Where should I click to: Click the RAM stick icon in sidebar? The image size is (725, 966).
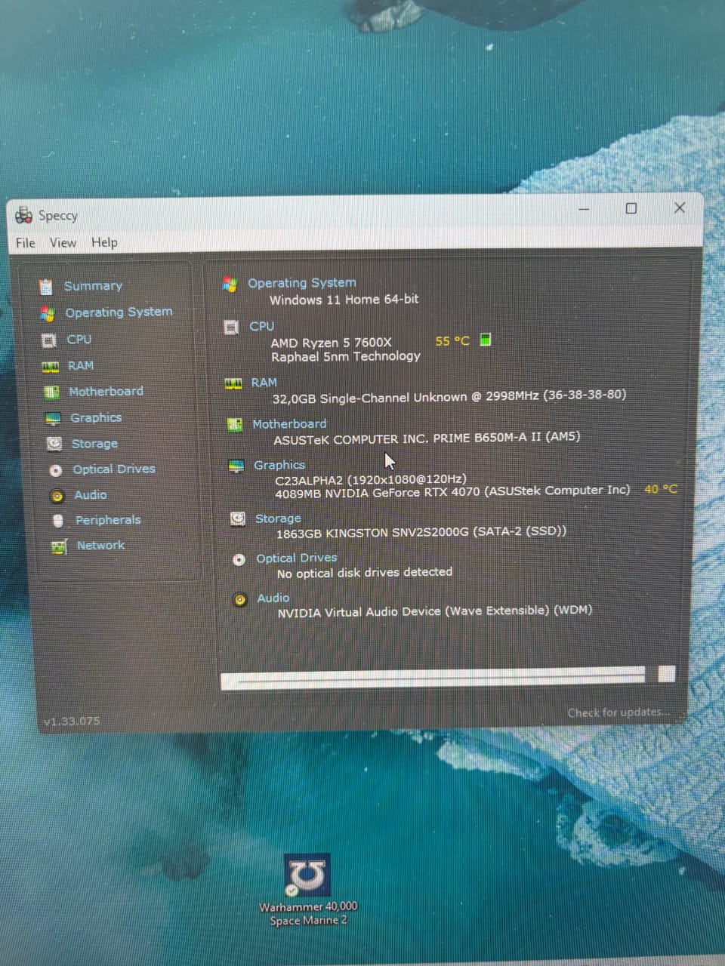pyautogui.click(x=51, y=367)
